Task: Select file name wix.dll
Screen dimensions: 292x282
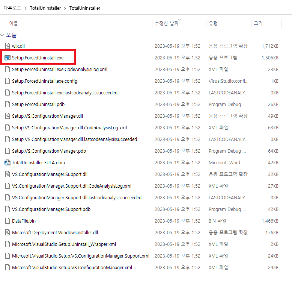Action: click(x=18, y=46)
